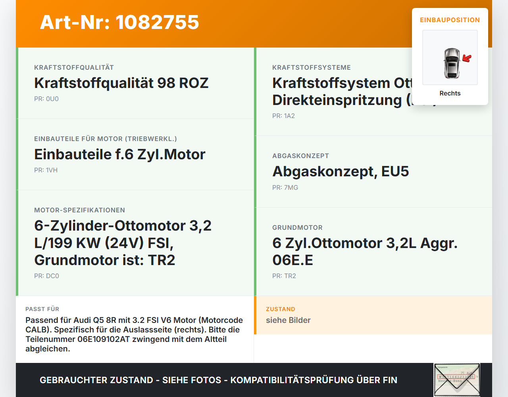The image size is (508, 397).
Task: Click the KRAFTSTOFFSYSTEME section label
Action: [x=312, y=68]
